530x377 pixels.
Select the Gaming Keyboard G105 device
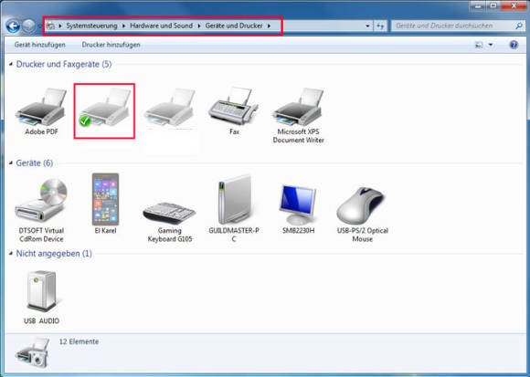pos(170,221)
